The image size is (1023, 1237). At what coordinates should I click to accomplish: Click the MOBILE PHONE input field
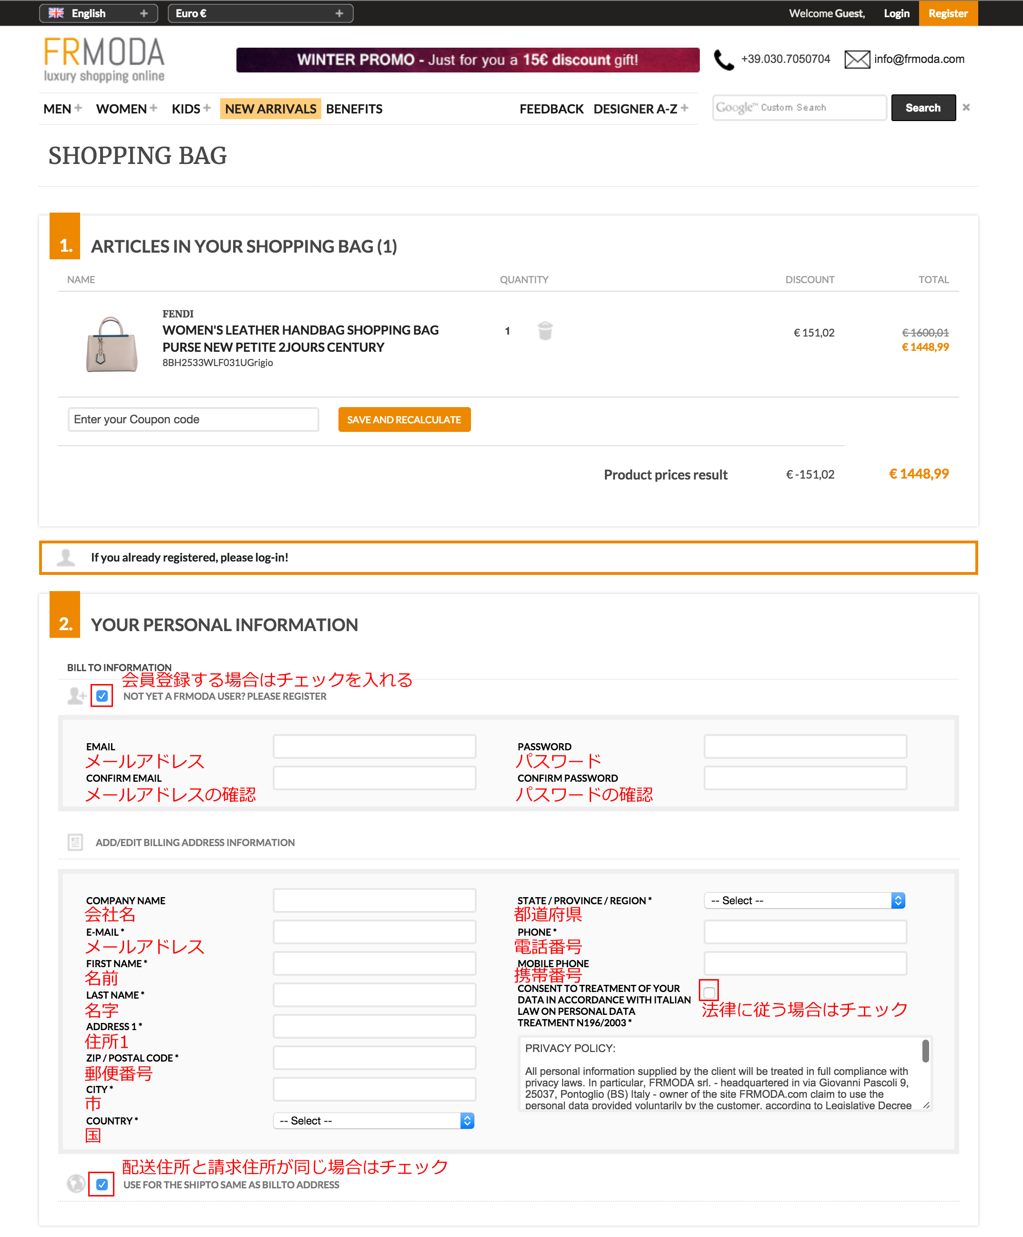805,963
